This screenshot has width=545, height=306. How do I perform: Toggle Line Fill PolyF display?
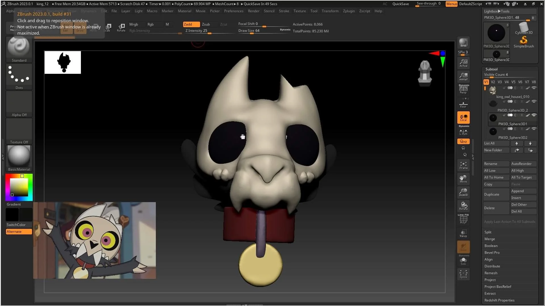pyautogui.click(x=463, y=219)
